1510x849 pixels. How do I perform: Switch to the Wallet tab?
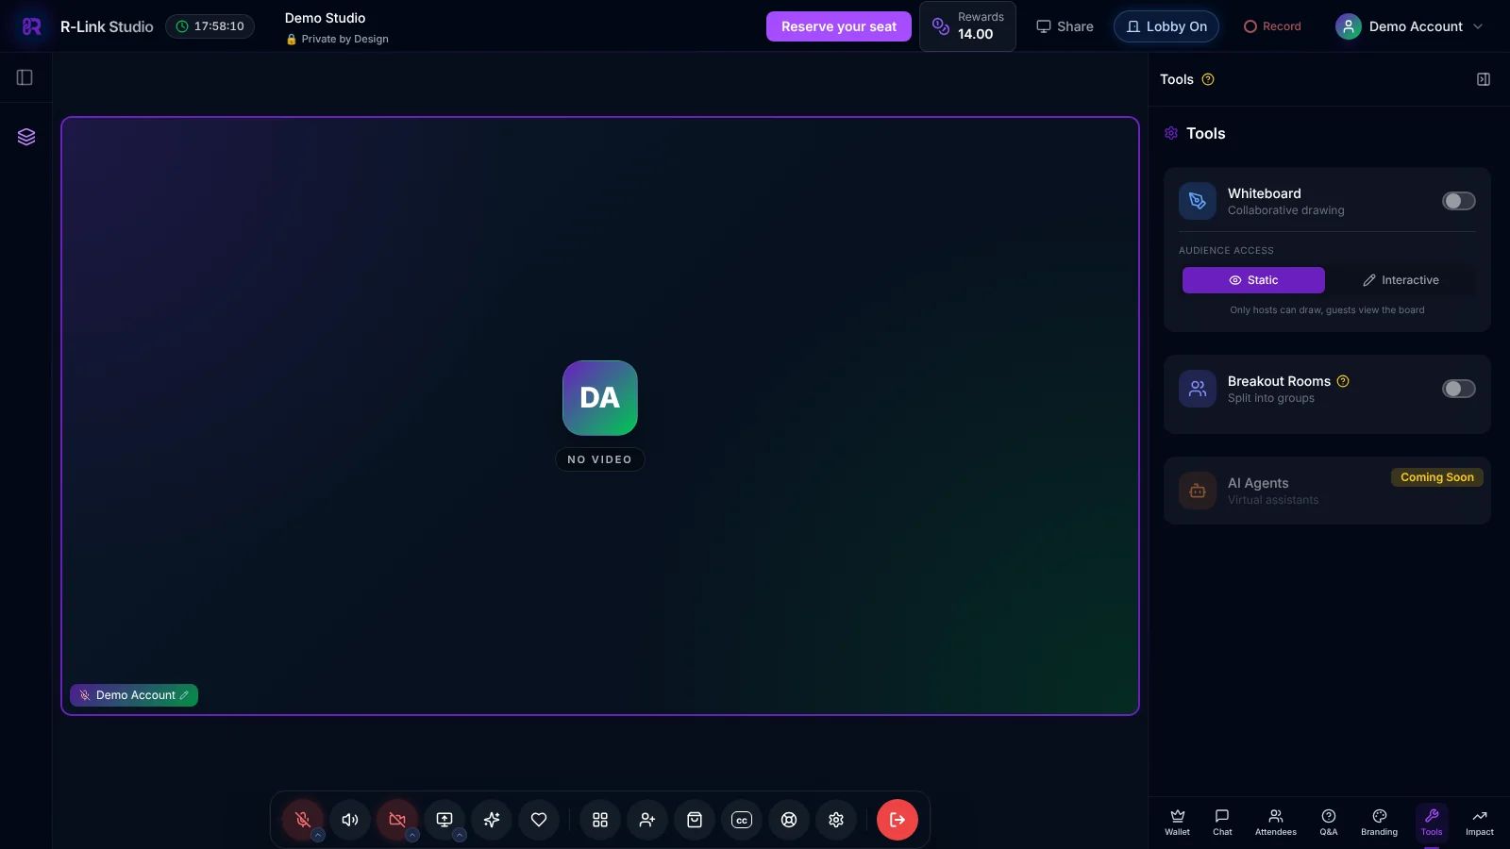(1178, 823)
